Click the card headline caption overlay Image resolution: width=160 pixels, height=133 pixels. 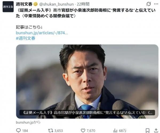(x=87, y=113)
